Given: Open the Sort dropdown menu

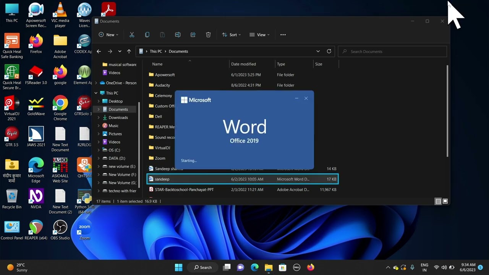Looking at the screenshot, I should [232, 35].
